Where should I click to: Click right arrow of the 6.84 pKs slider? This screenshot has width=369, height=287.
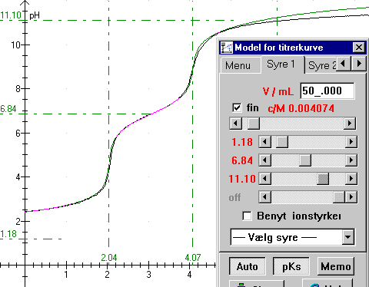[x=351, y=160]
